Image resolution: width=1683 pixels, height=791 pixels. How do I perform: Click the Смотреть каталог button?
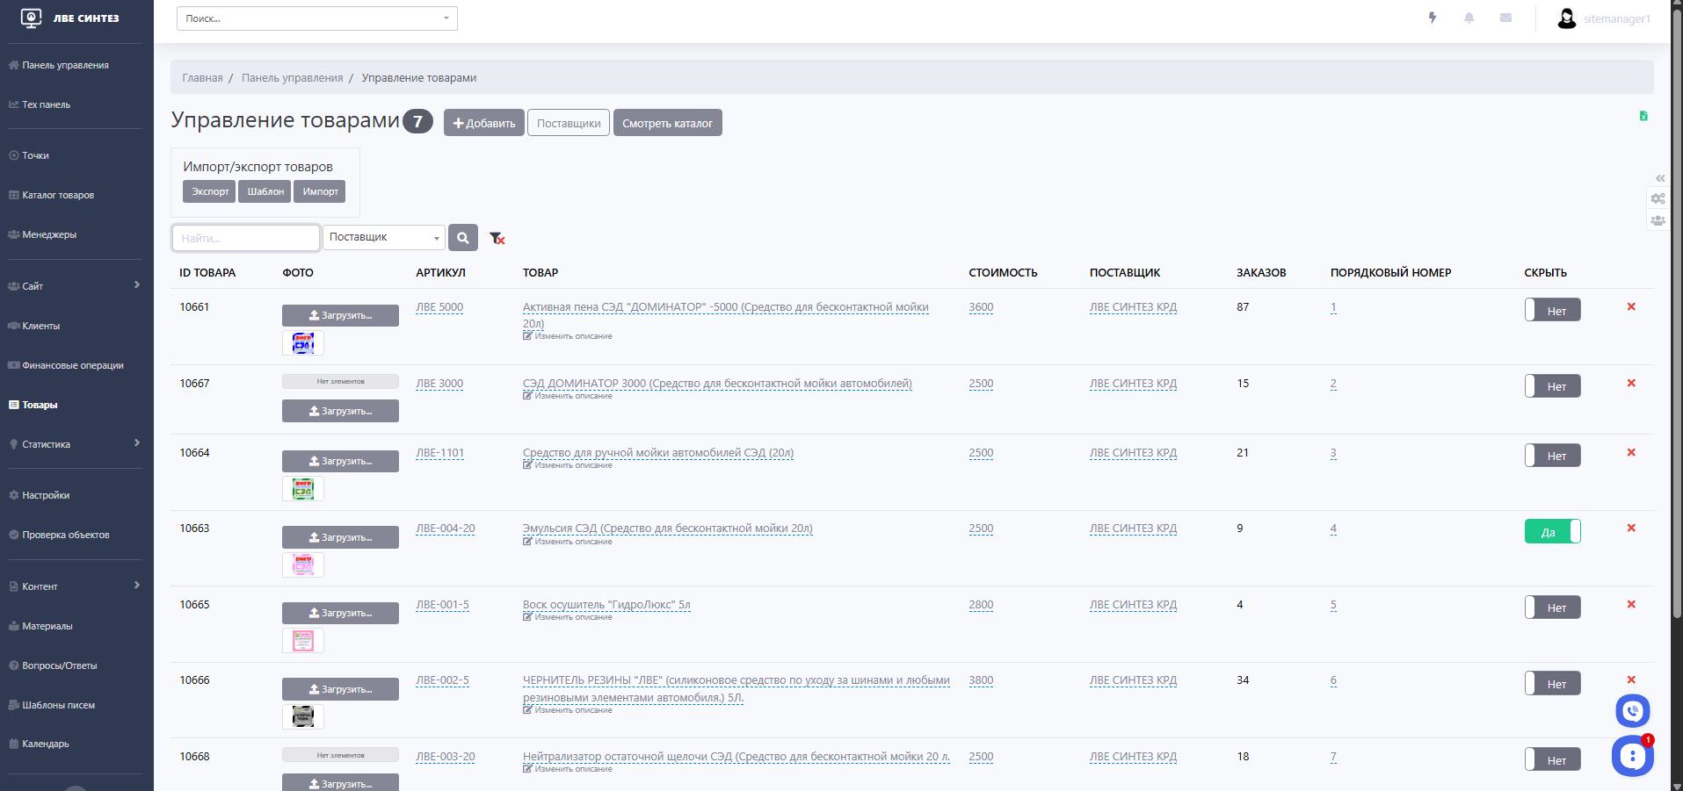coord(667,123)
